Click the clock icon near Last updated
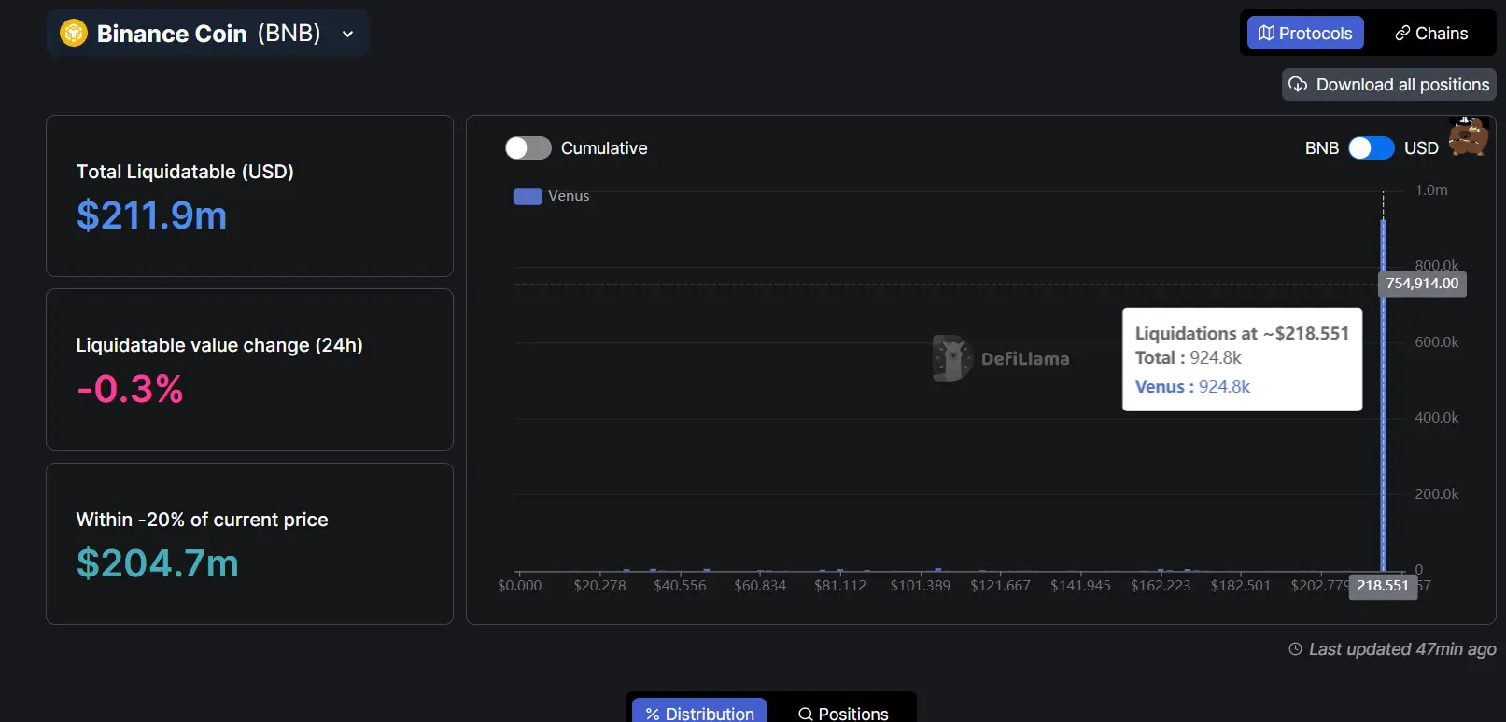This screenshot has width=1506, height=722. click(x=1296, y=649)
